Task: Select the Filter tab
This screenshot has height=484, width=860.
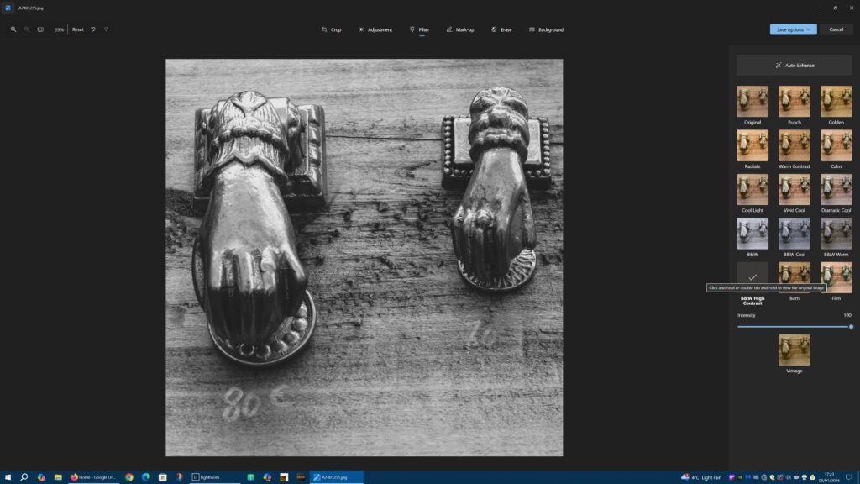Action: click(x=419, y=29)
